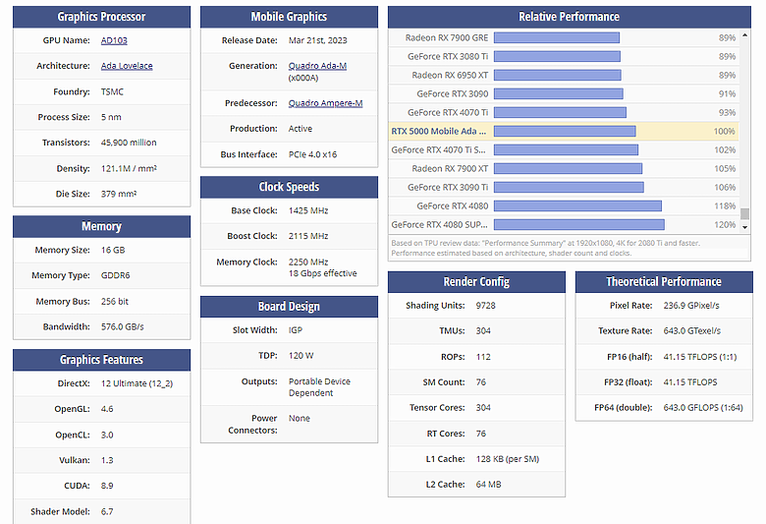Image resolution: width=766 pixels, height=524 pixels.
Task: Click the Process Size value 5 nm
Action: (111, 117)
